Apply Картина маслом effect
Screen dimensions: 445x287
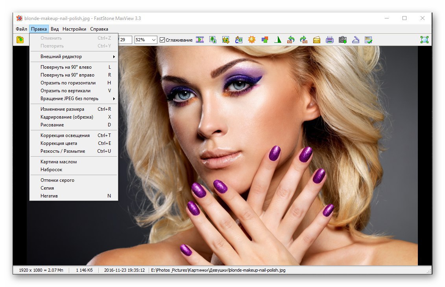pos(74,162)
